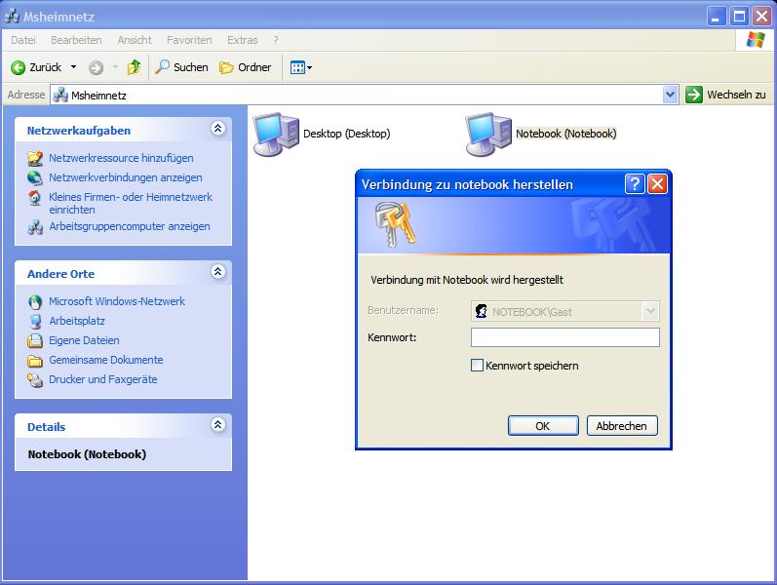
Task: Click the Kennwort password field
Action: click(564, 337)
